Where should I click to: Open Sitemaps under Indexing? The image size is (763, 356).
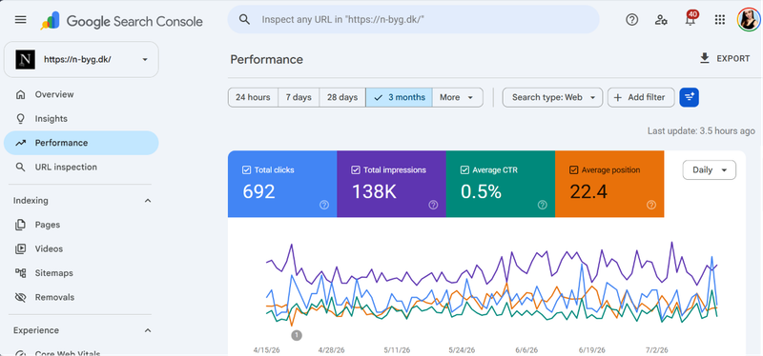(81, 273)
